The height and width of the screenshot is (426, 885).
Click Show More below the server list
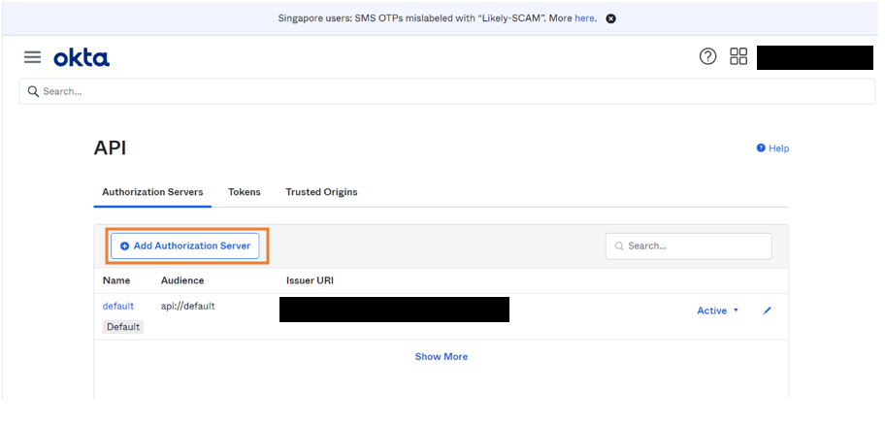(442, 357)
